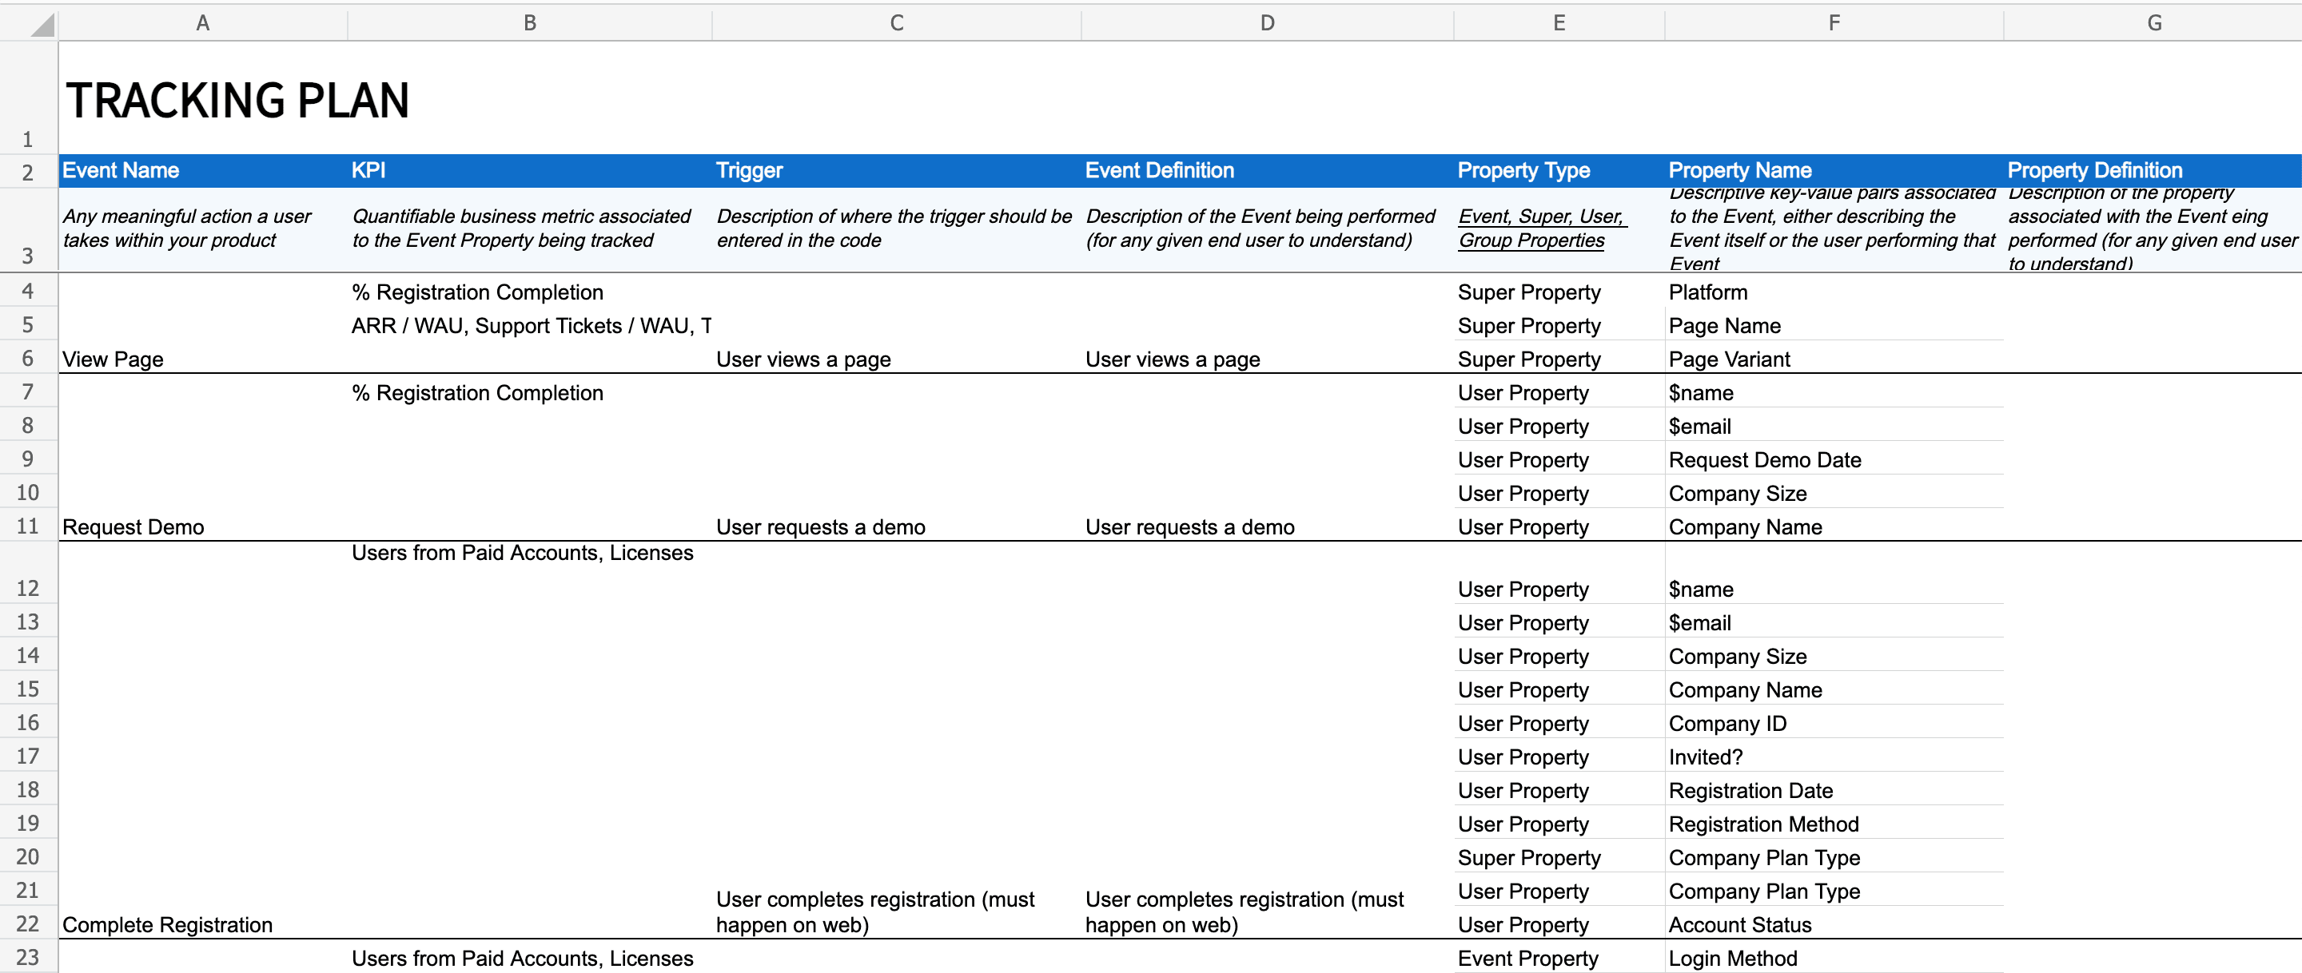The height and width of the screenshot is (973, 2302).
Task: Select column A header
Action: point(202,23)
